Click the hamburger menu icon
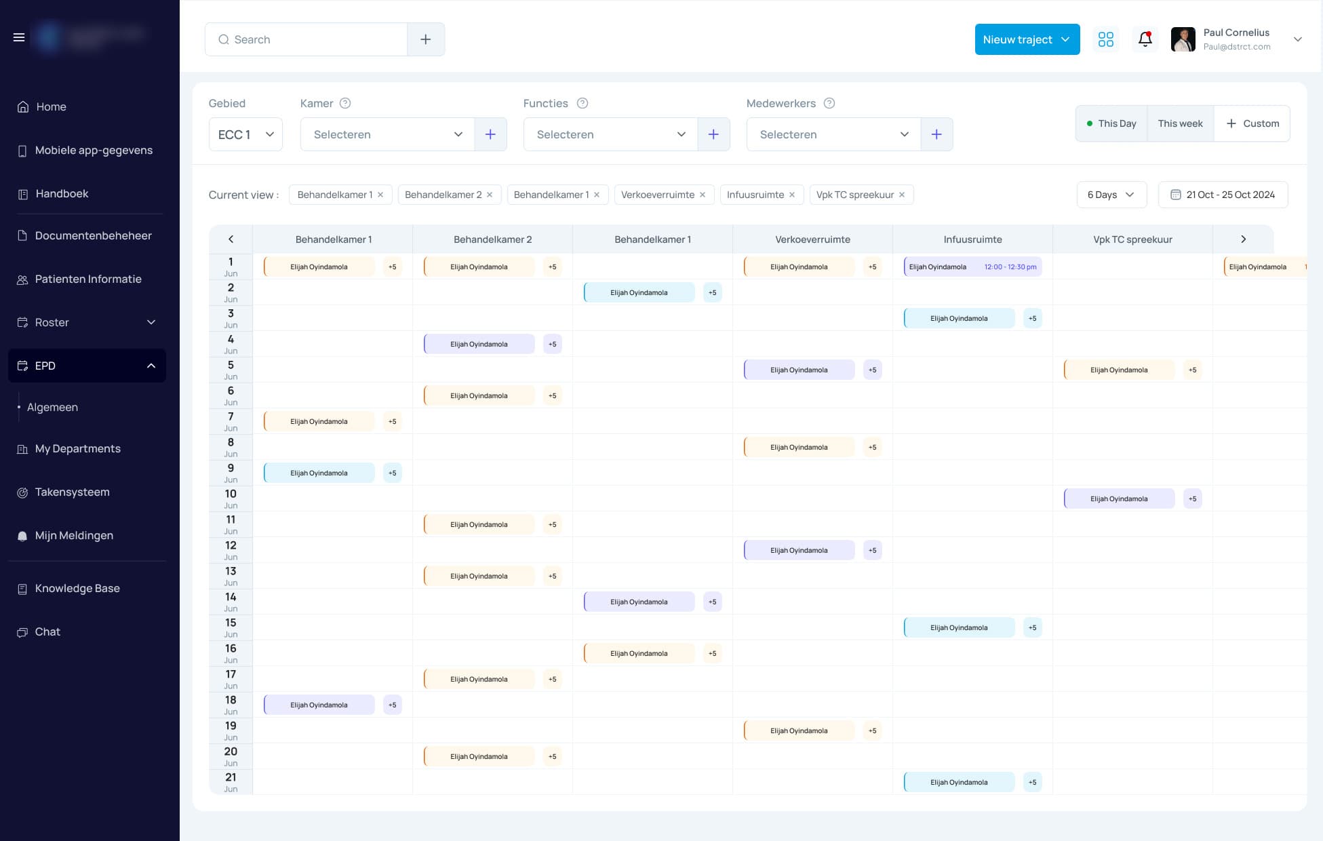 click(19, 37)
